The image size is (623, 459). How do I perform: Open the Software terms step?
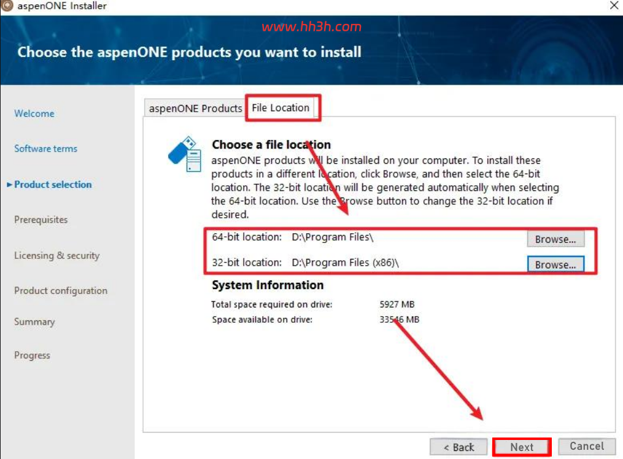pyautogui.click(x=45, y=148)
